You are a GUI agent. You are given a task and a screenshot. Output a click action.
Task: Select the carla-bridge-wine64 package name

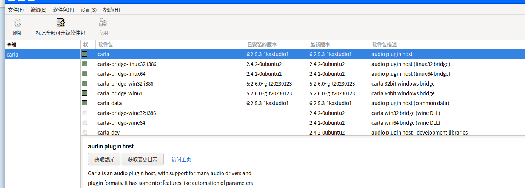(121, 123)
